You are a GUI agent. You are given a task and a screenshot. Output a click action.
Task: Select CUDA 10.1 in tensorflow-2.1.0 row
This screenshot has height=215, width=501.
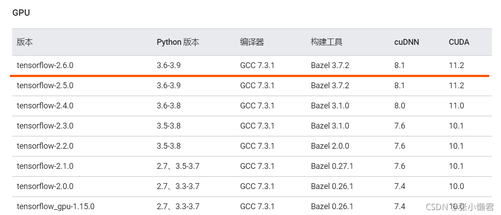point(456,166)
